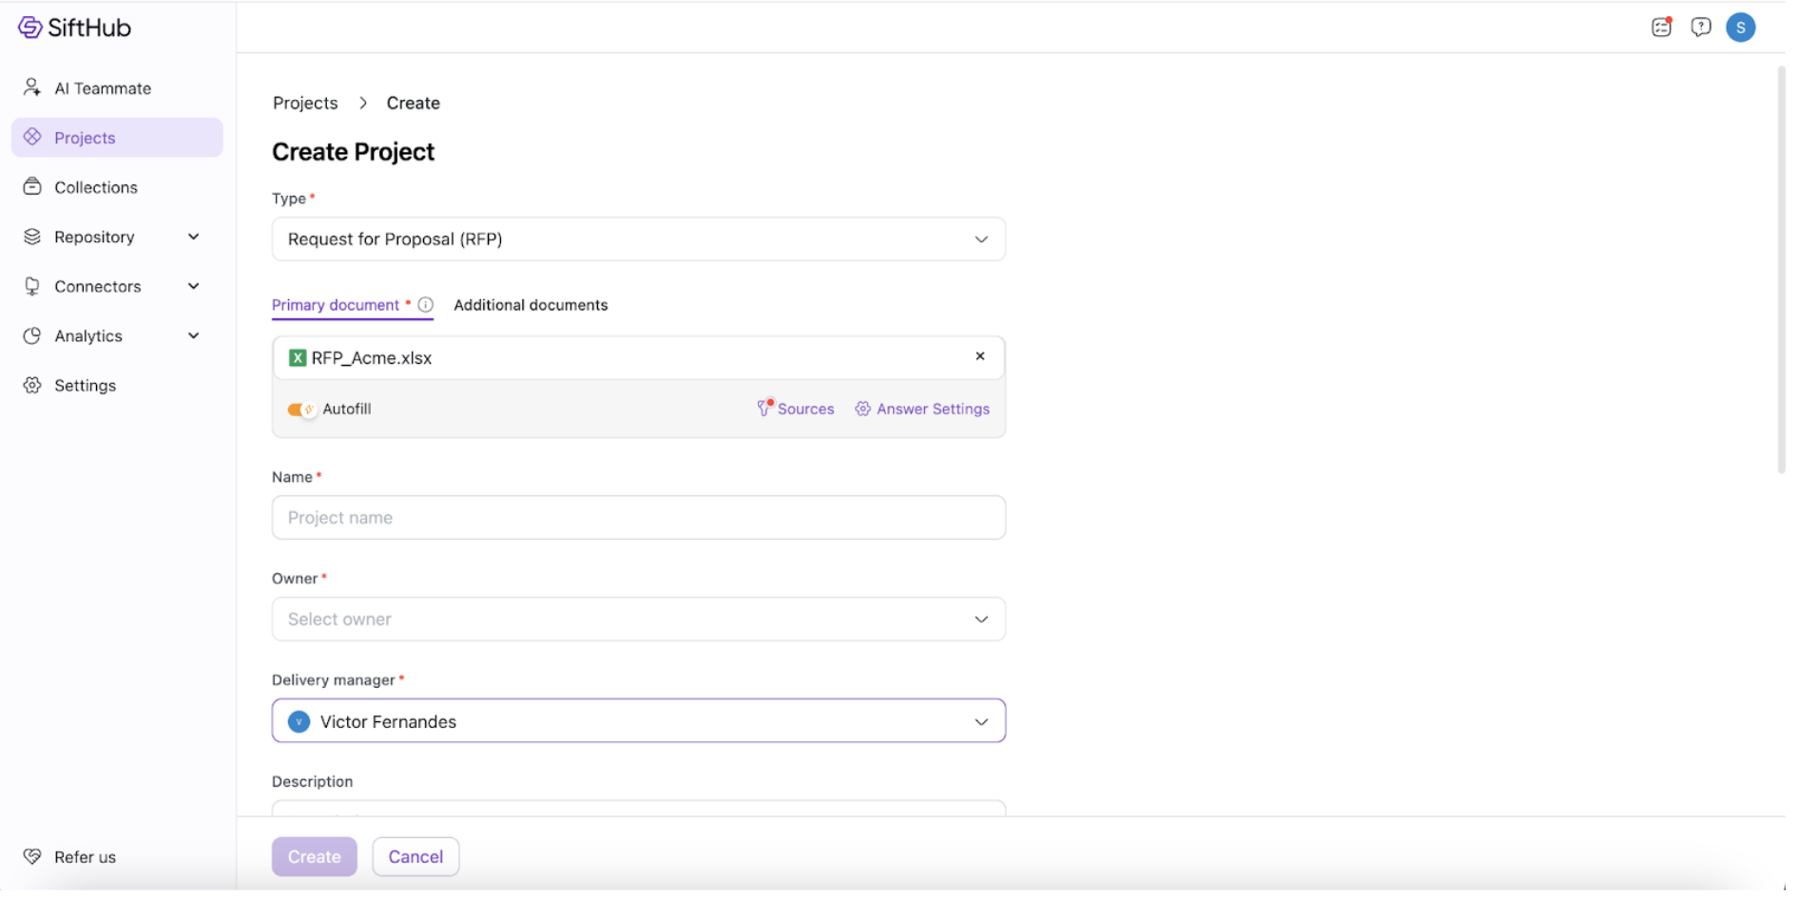Viewport: 1797px width, 897px height.
Task: Click the SiftHub logo icon
Action: pyautogui.click(x=30, y=28)
